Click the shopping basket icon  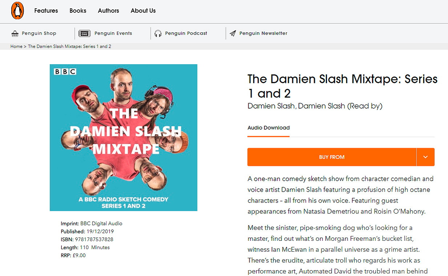15,33
